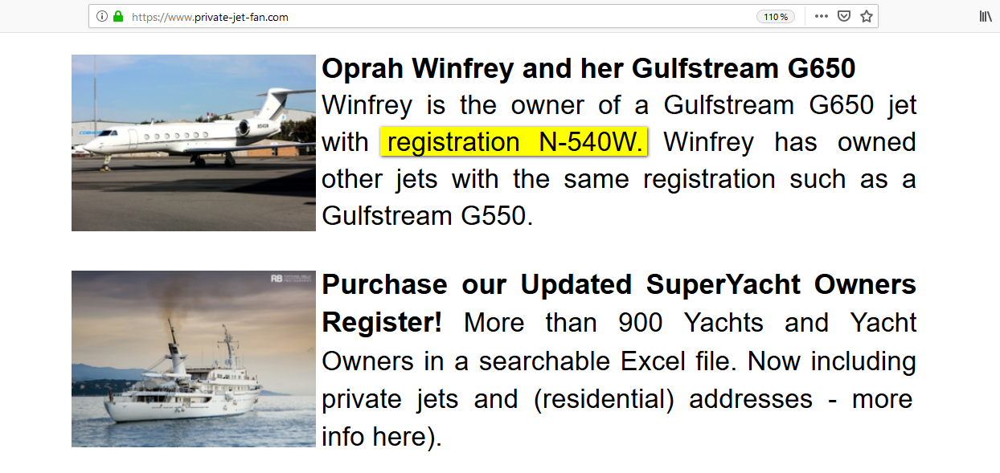
Task: Bookmark this page with the star icon
Action: 867,16
